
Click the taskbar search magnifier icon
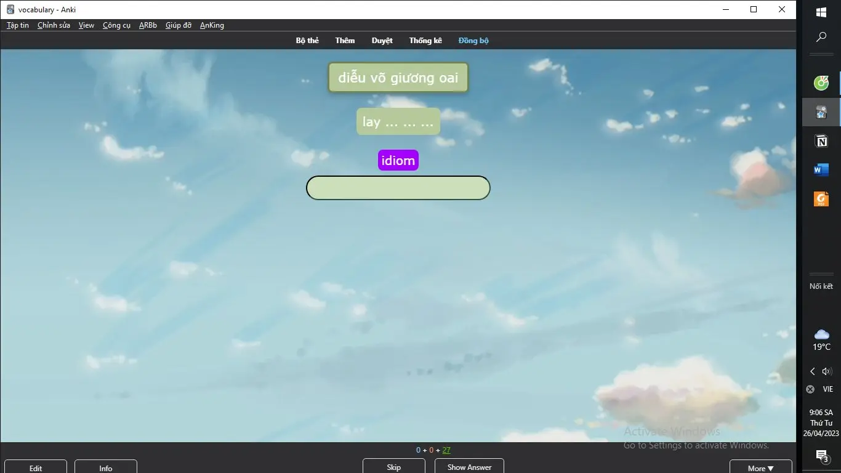coord(821,38)
